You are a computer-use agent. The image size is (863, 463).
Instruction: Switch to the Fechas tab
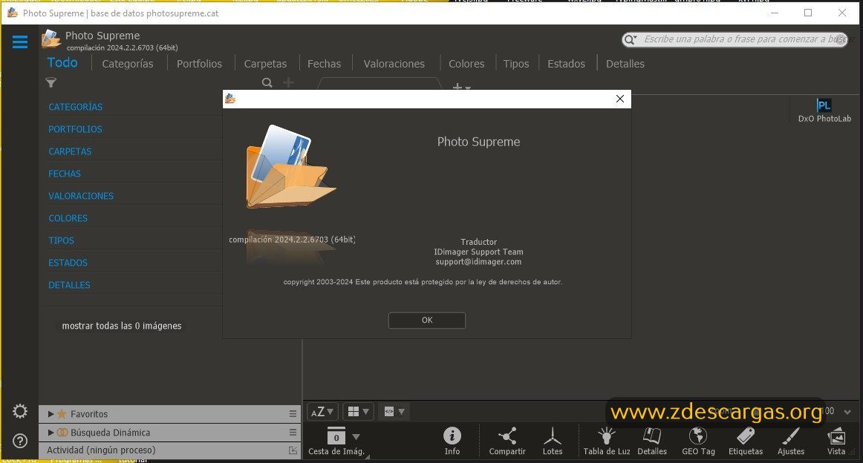(324, 64)
